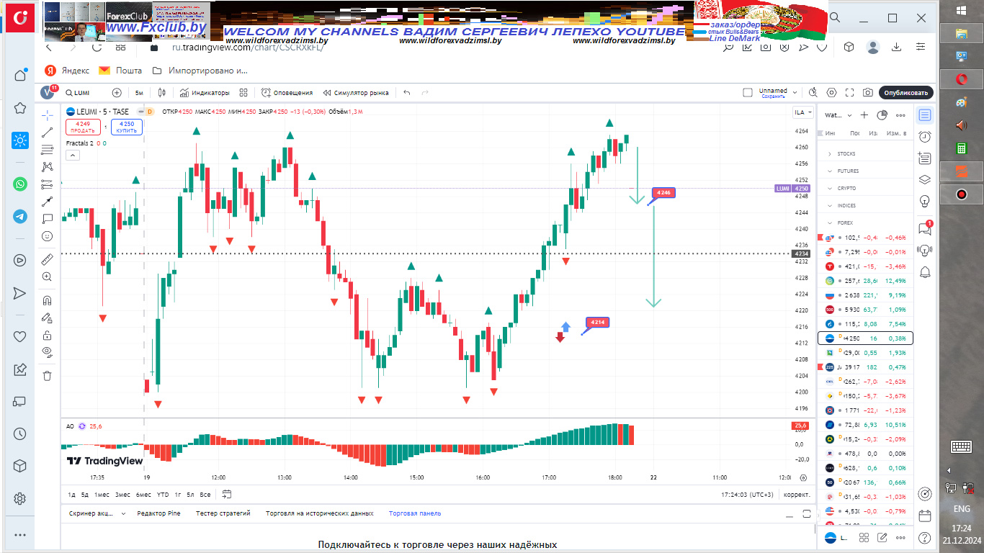This screenshot has width=984, height=553.
Task: Open chart settings hexagon gear icon
Action: [832, 93]
